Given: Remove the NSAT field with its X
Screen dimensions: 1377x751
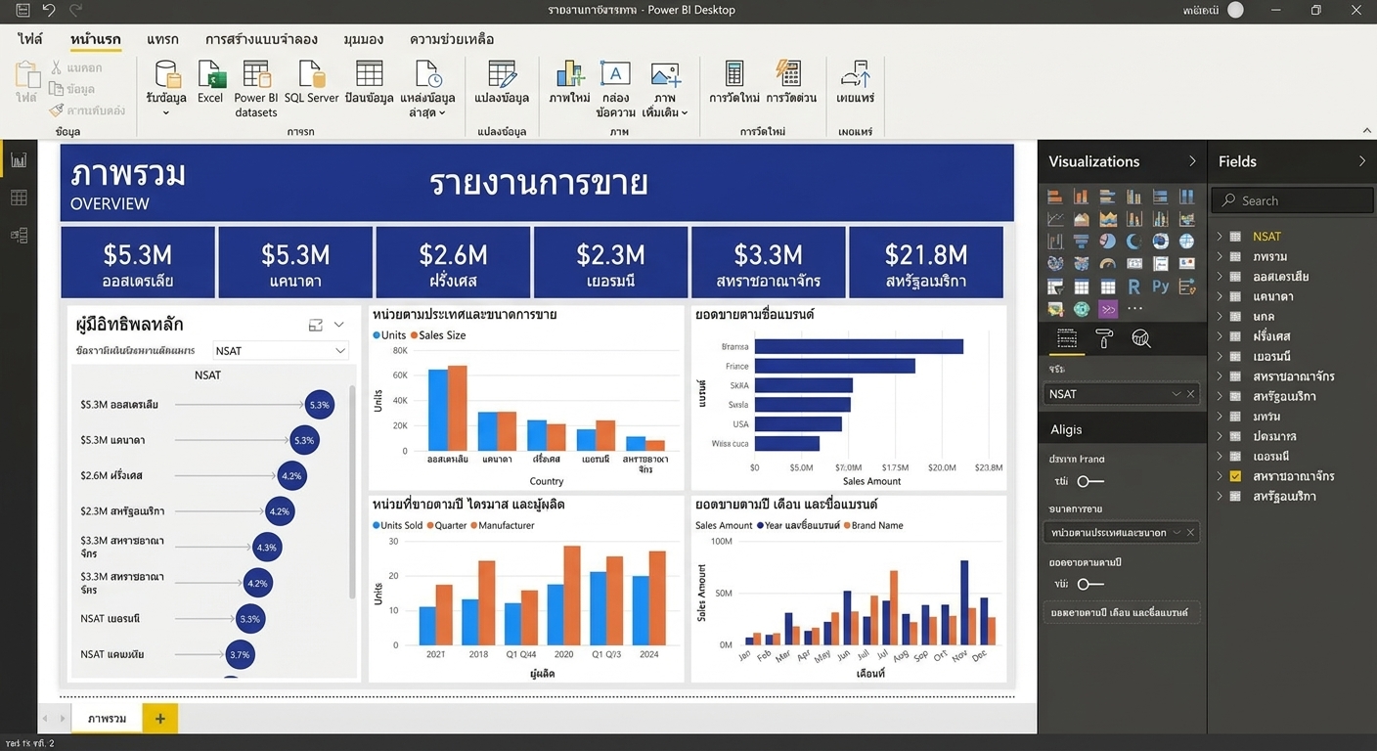Looking at the screenshot, I should coord(1190,394).
